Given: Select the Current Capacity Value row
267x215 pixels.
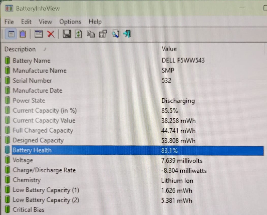Looking at the screenshot, I should pyautogui.click(x=134, y=120).
